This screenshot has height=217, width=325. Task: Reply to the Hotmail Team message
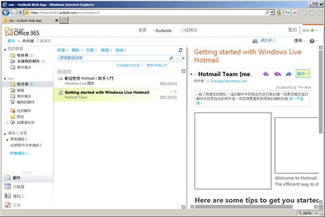click(x=266, y=74)
